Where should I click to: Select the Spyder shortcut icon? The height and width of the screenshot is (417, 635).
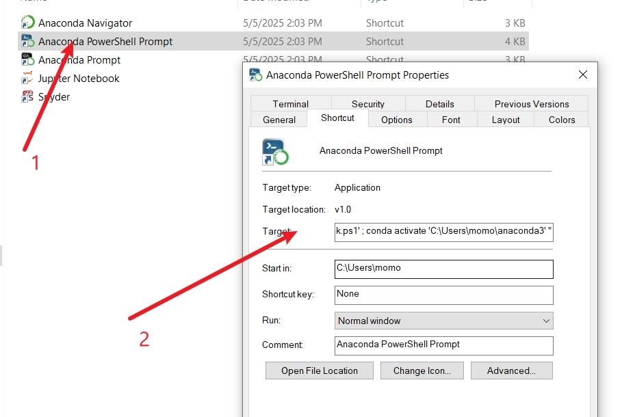click(x=25, y=96)
